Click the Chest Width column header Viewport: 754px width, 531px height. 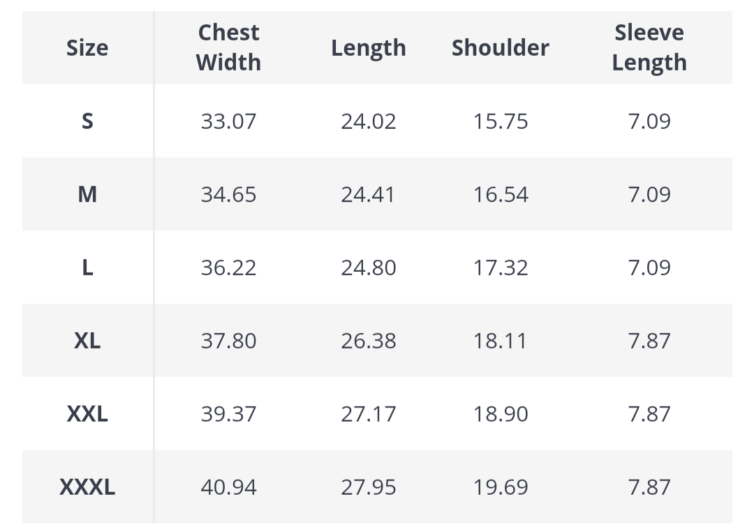tap(228, 47)
